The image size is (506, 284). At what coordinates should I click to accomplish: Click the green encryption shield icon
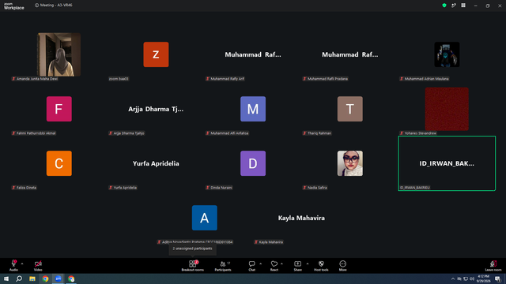[444, 6]
